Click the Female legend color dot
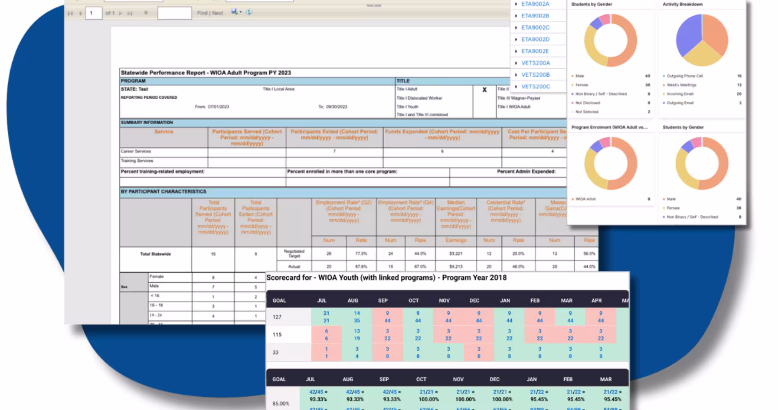This screenshot has width=778, height=410. [x=572, y=85]
